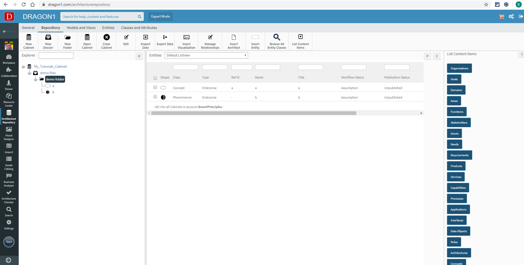Check the checkbox for the Concept row

click(x=155, y=87)
